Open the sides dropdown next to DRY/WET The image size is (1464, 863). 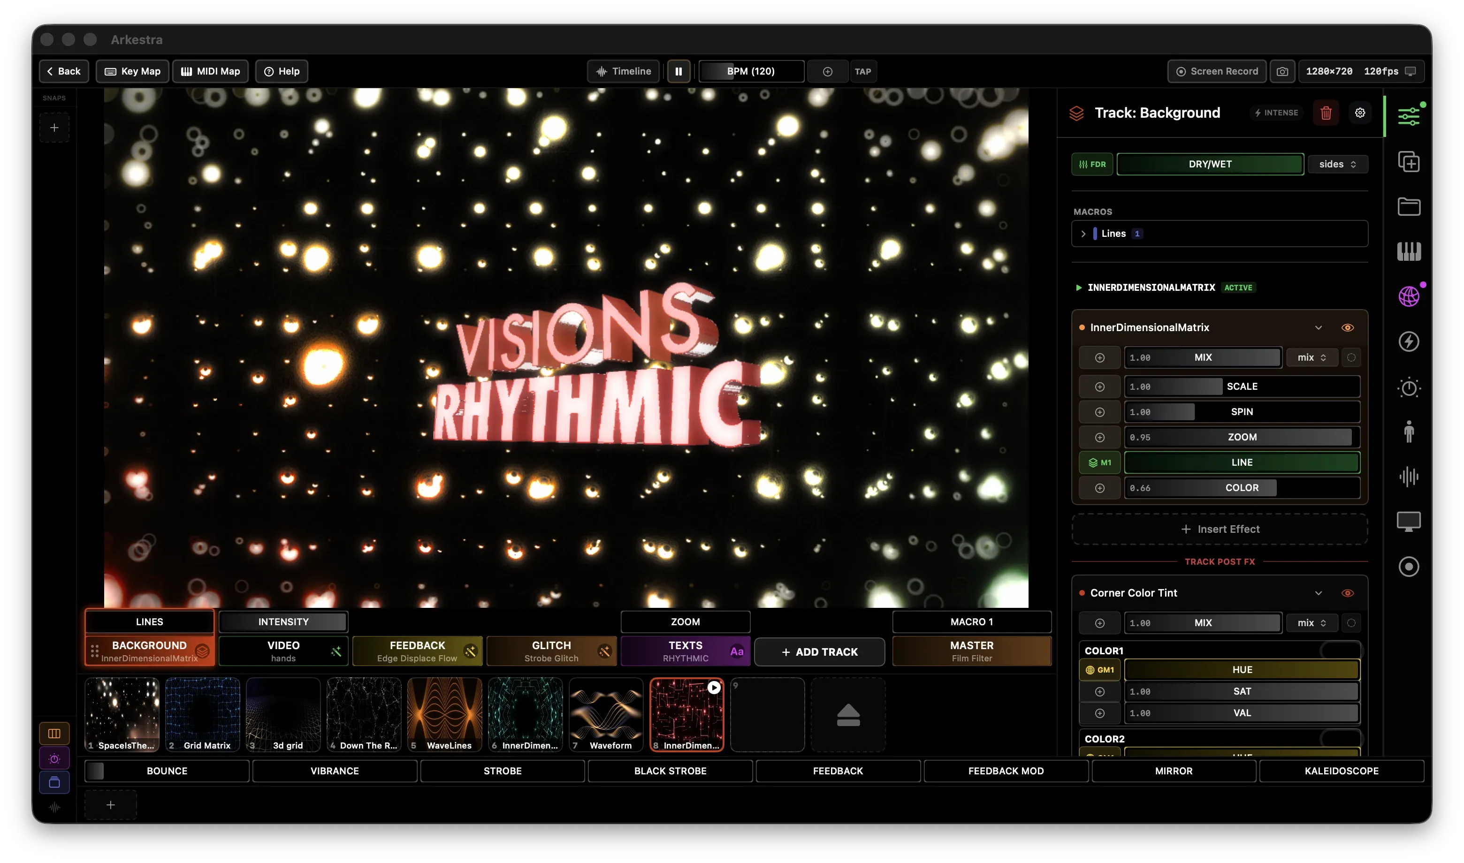[1337, 165]
